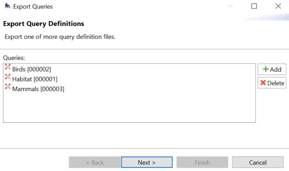Select the Birds [000002] query
Image resolution: width=289 pixels, height=171 pixels.
point(31,69)
